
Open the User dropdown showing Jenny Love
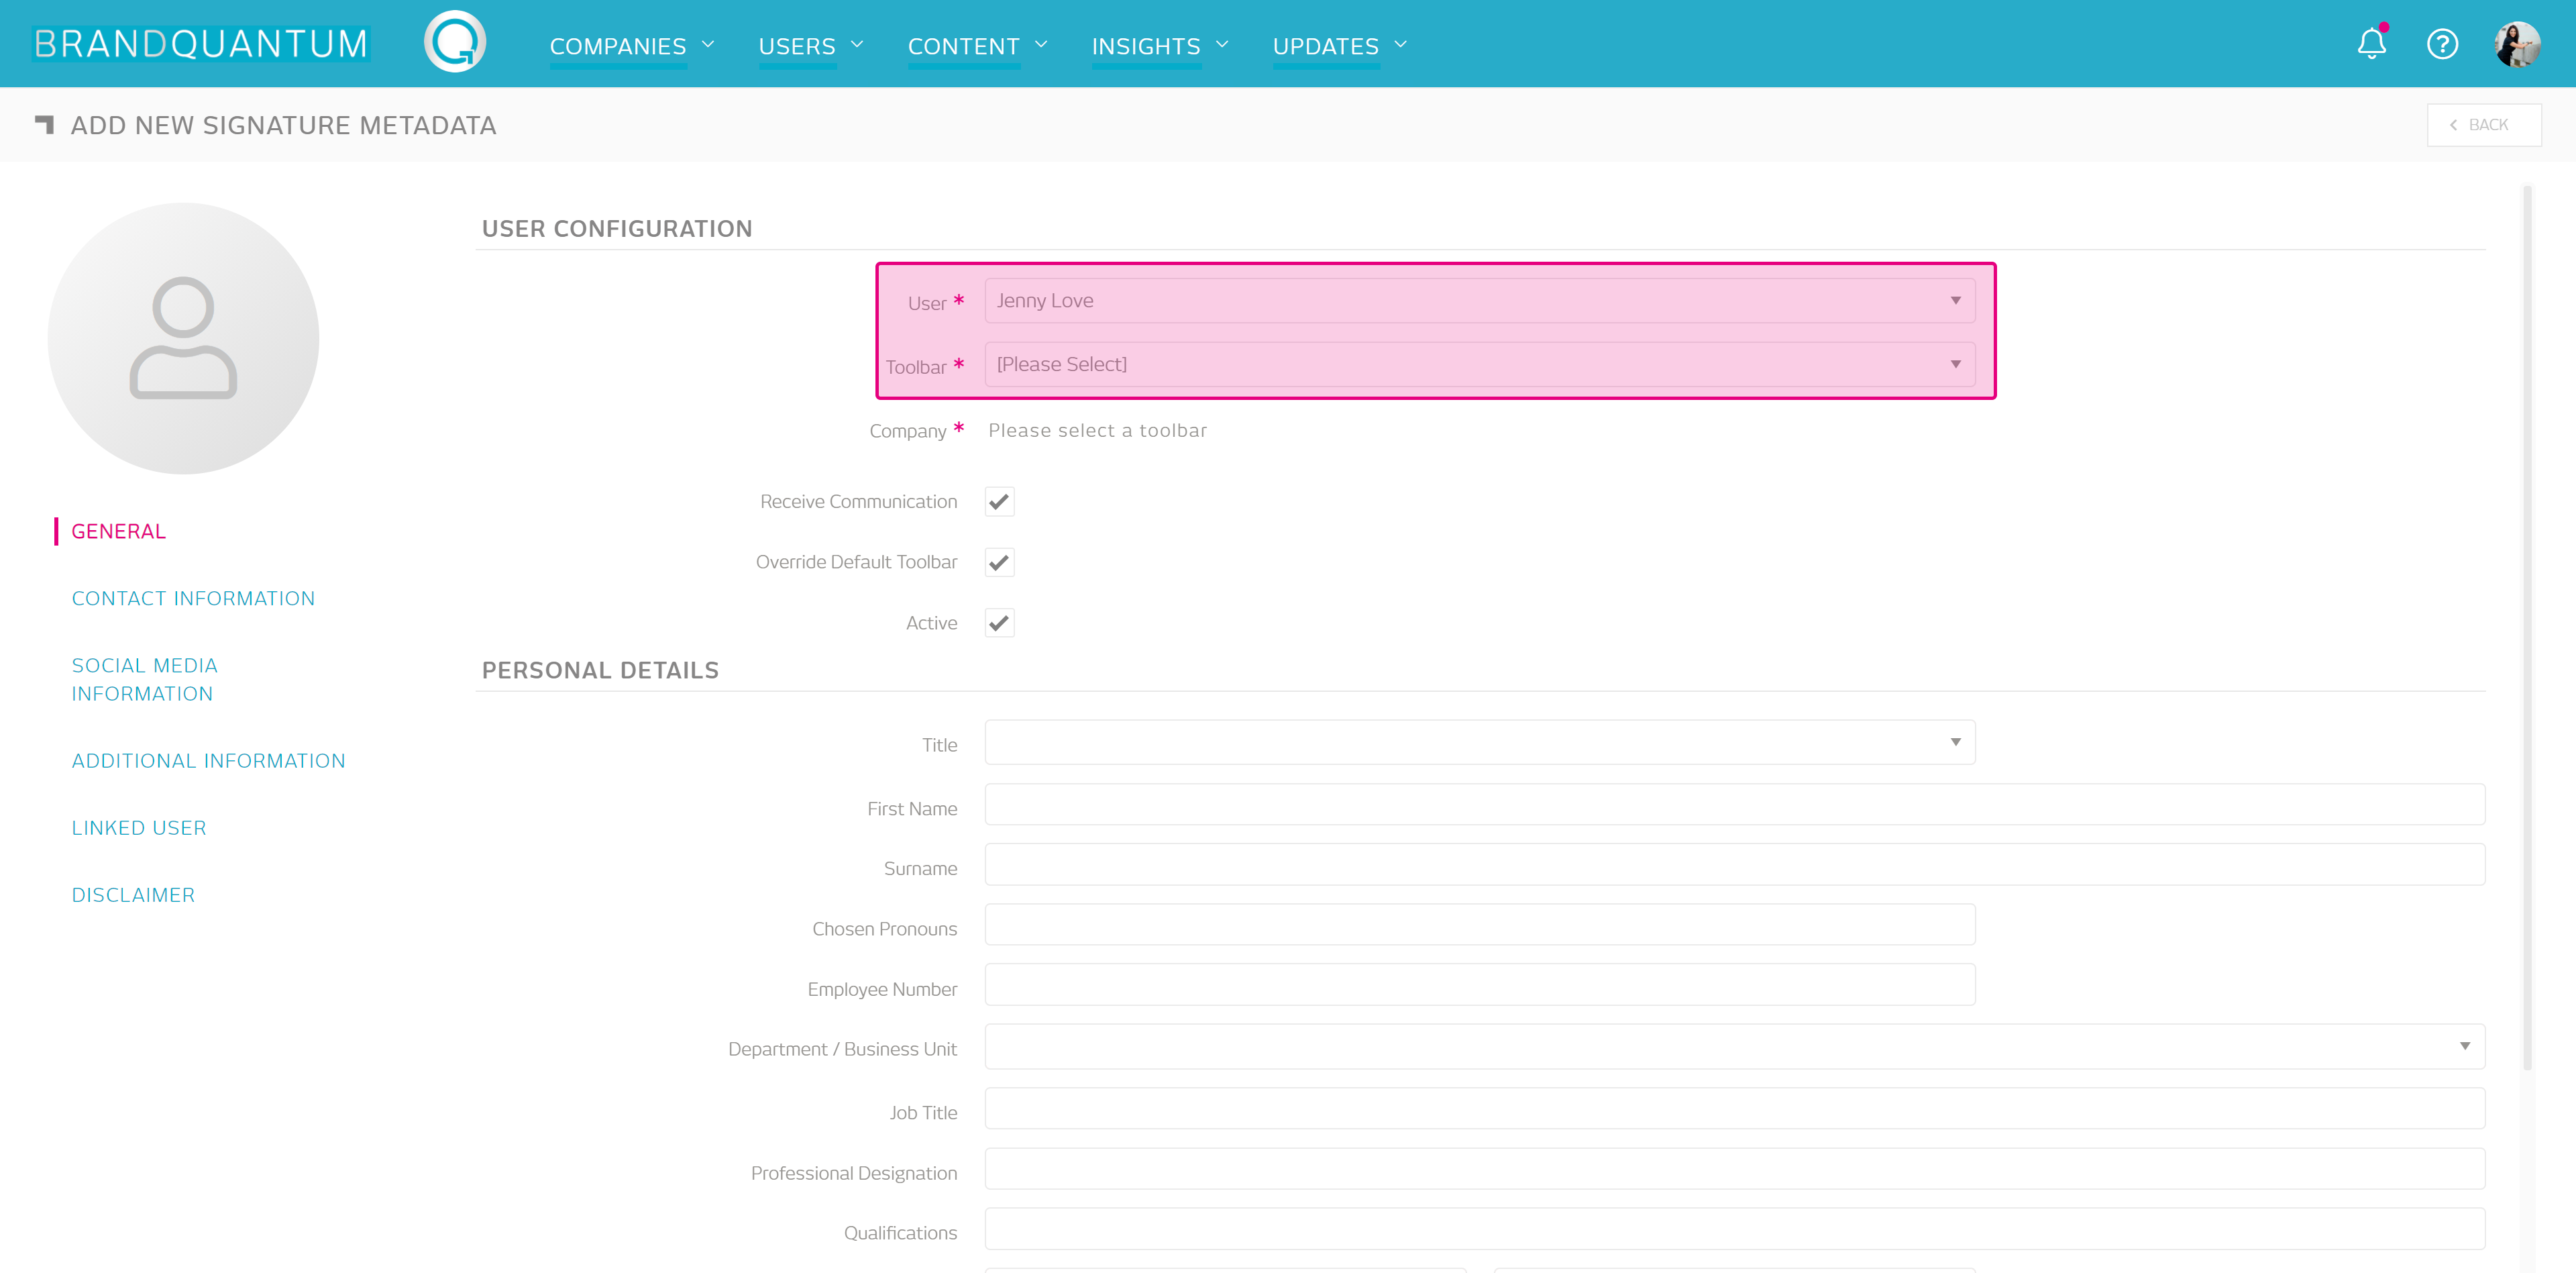(x=1479, y=301)
